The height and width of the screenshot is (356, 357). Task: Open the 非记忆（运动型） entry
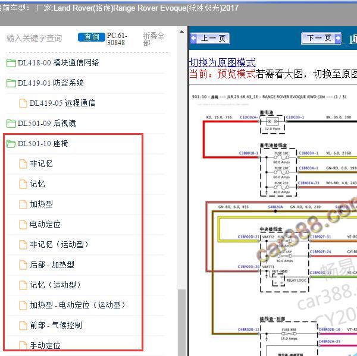(x=59, y=244)
